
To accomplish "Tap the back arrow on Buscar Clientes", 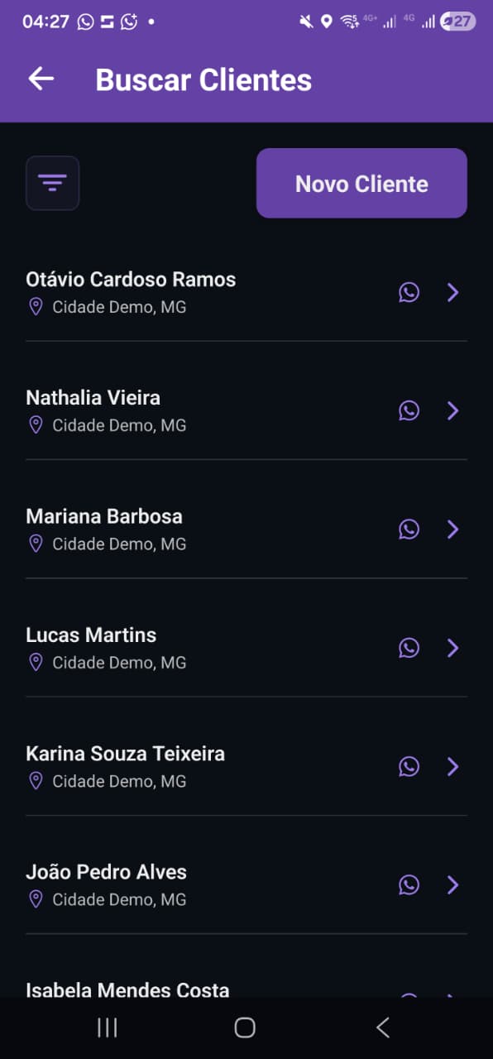I will 39,79.
